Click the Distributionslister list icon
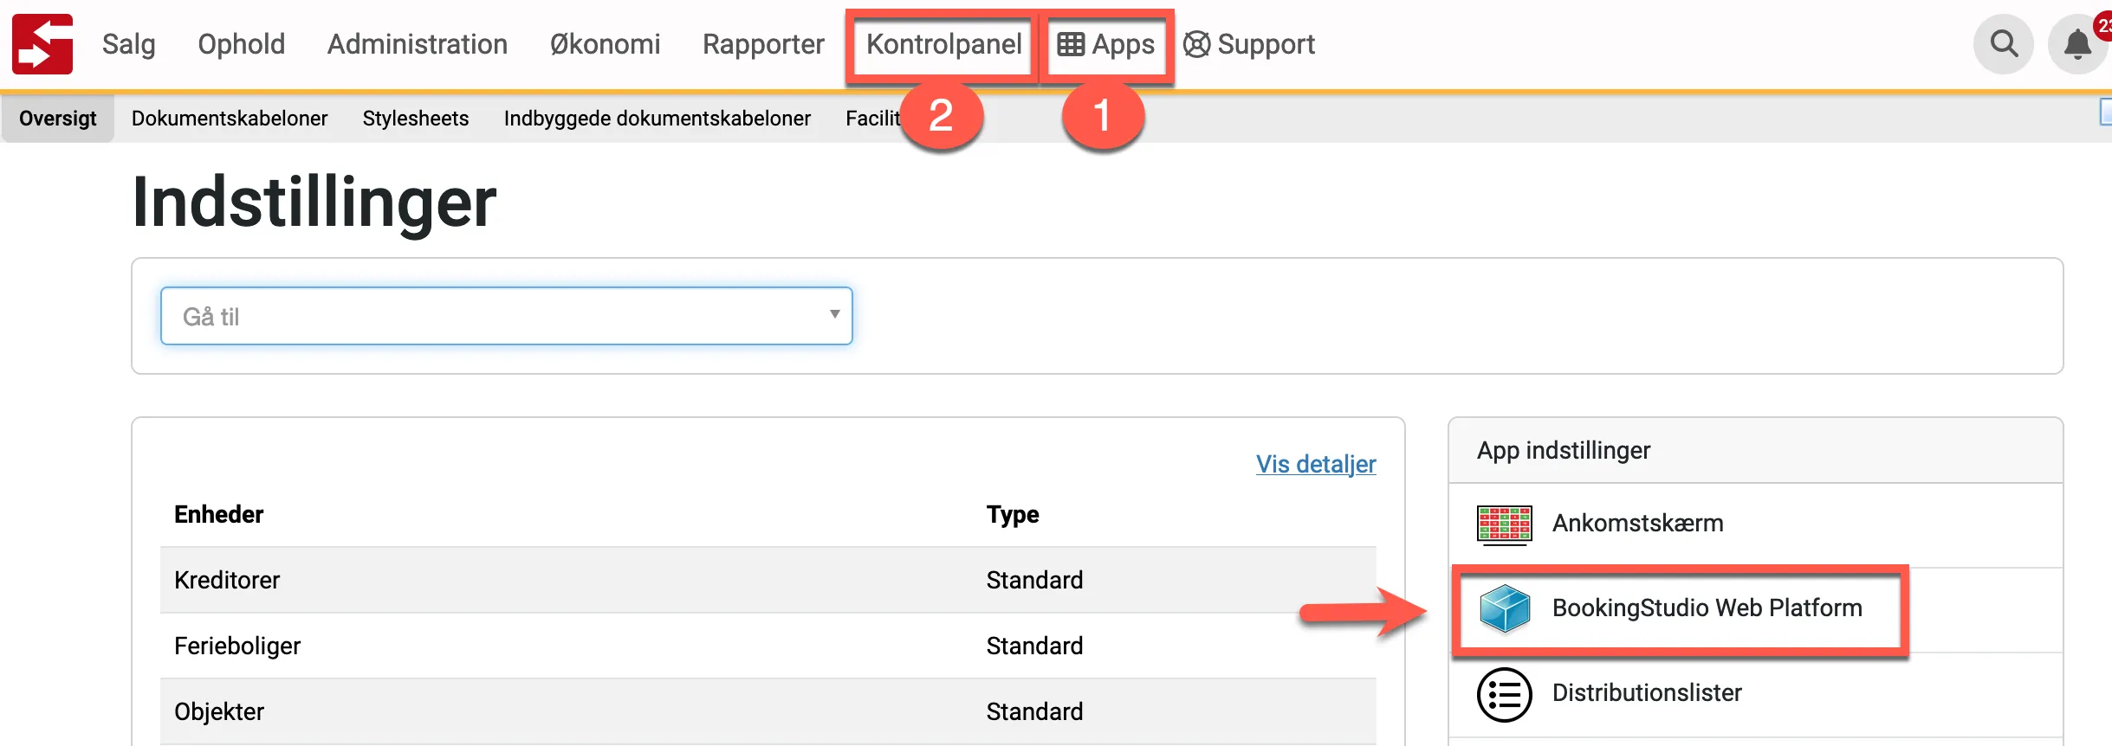The image size is (2112, 746). 1505,694
